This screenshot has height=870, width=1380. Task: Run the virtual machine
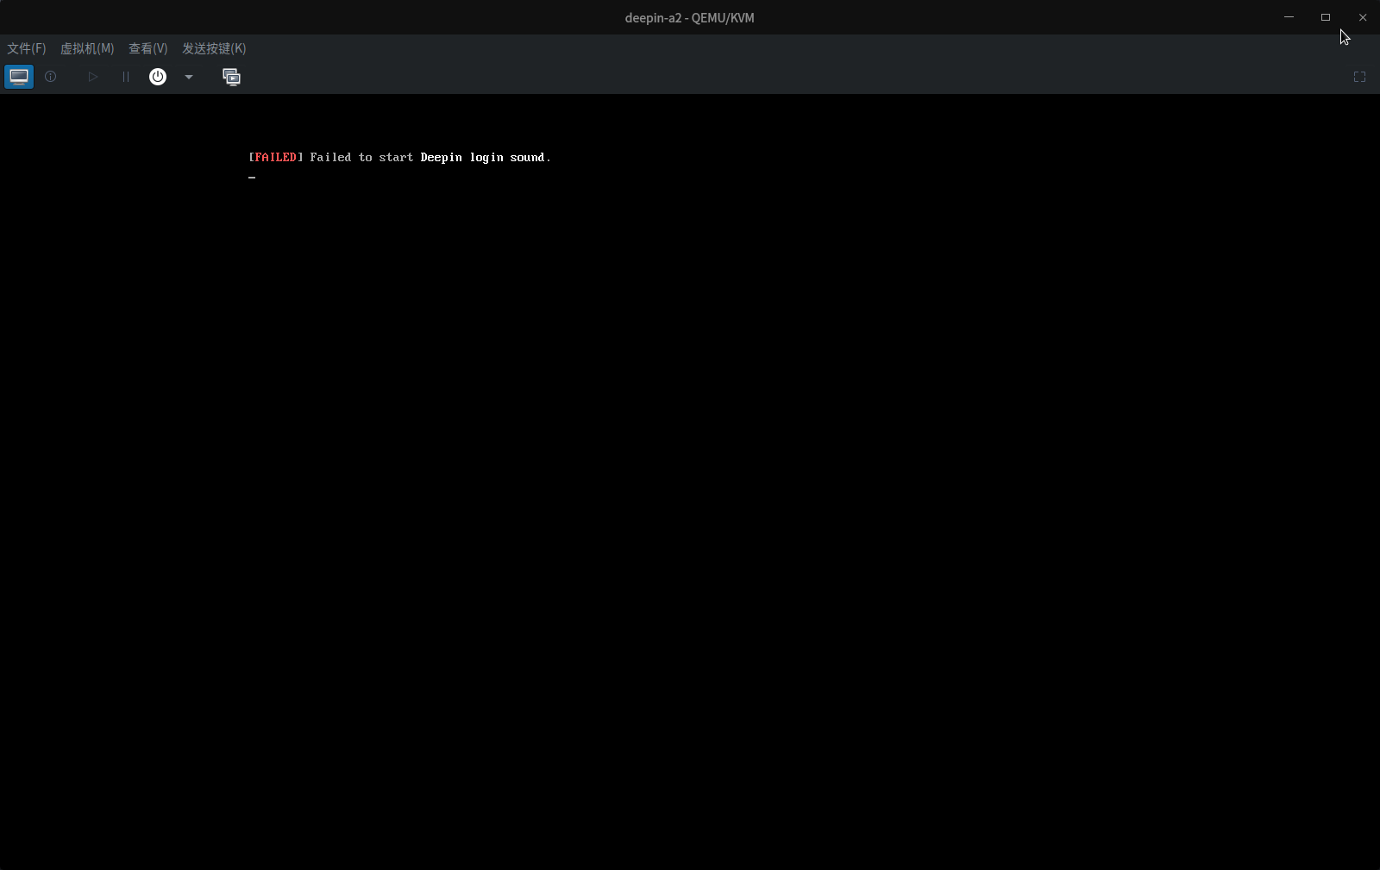click(x=92, y=77)
